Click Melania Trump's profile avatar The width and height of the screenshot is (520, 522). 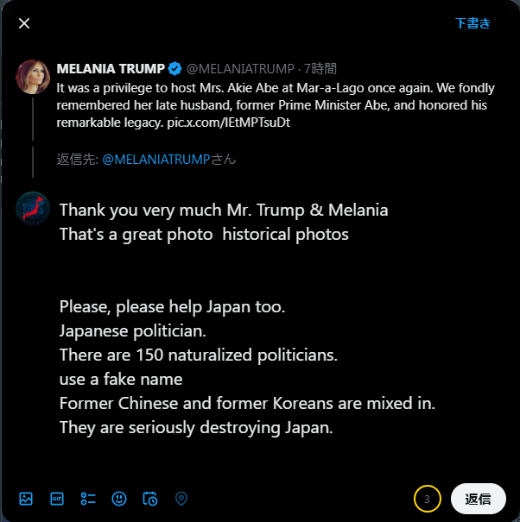tap(32, 77)
